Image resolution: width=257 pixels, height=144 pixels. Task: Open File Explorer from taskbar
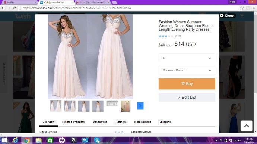click(38, 140)
